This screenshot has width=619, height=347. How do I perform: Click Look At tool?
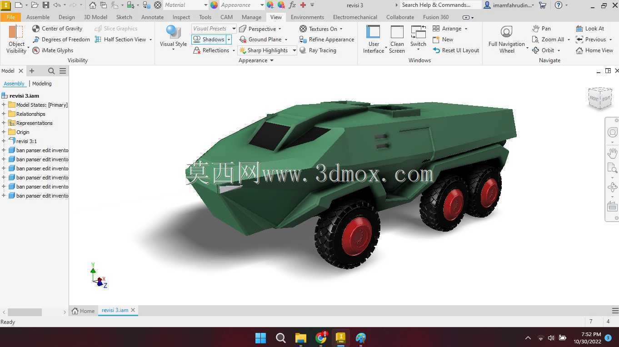coord(590,29)
